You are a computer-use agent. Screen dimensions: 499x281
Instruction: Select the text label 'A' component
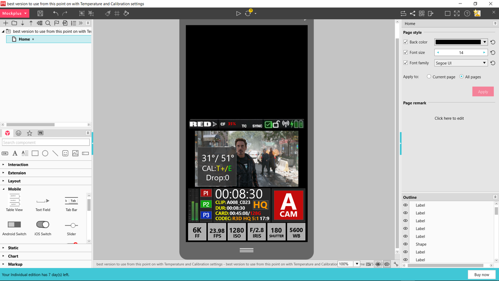[x=15, y=153]
